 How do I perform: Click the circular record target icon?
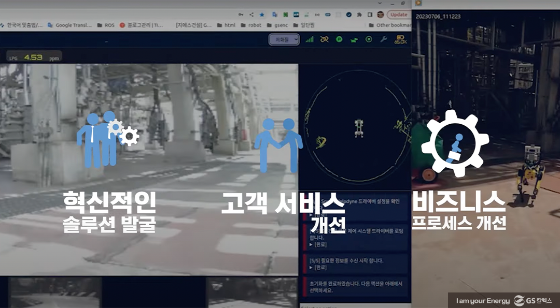[369, 39]
